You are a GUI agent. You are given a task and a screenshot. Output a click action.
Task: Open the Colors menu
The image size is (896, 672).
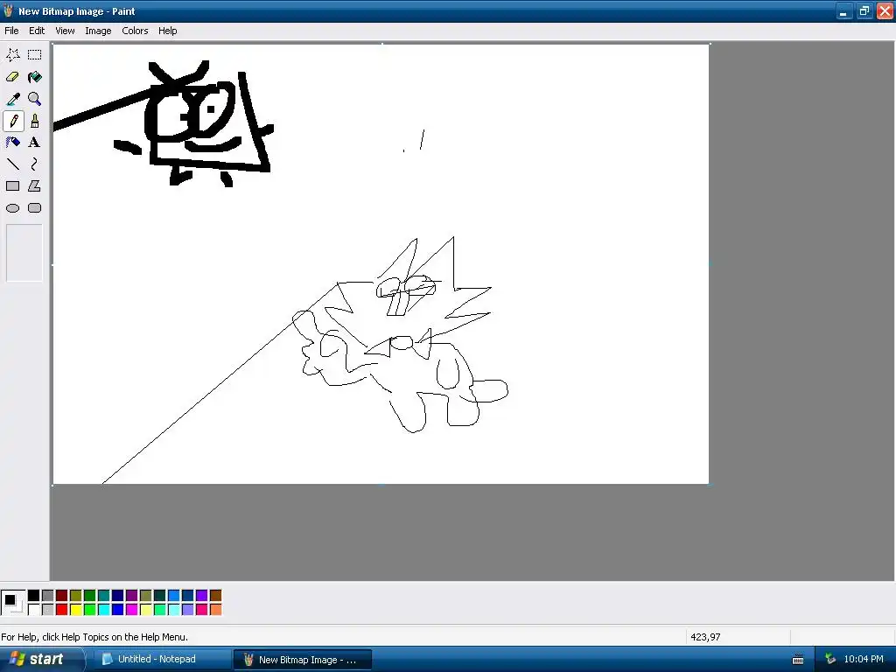point(135,31)
